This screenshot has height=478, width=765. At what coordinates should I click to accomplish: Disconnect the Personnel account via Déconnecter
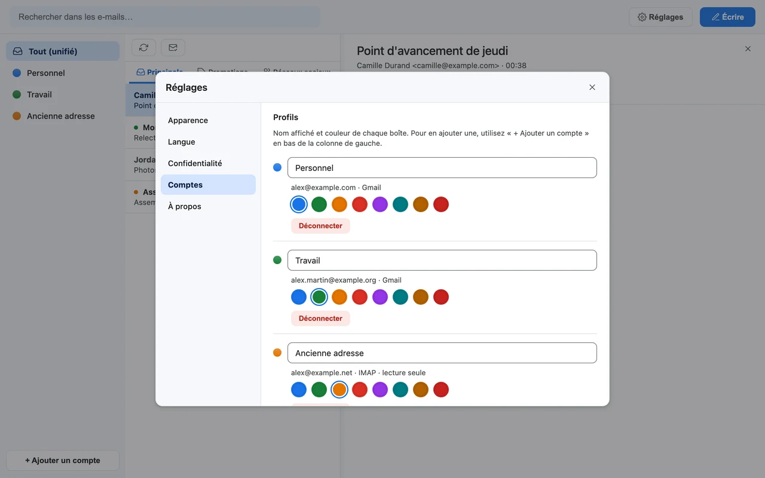pyautogui.click(x=320, y=226)
